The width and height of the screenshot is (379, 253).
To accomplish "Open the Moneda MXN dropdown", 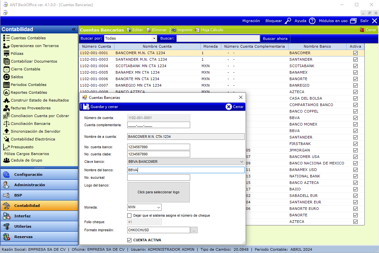I will coord(159,207).
